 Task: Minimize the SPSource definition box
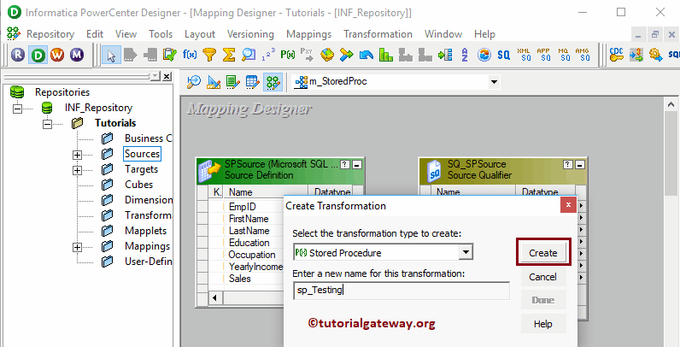tap(357, 165)
